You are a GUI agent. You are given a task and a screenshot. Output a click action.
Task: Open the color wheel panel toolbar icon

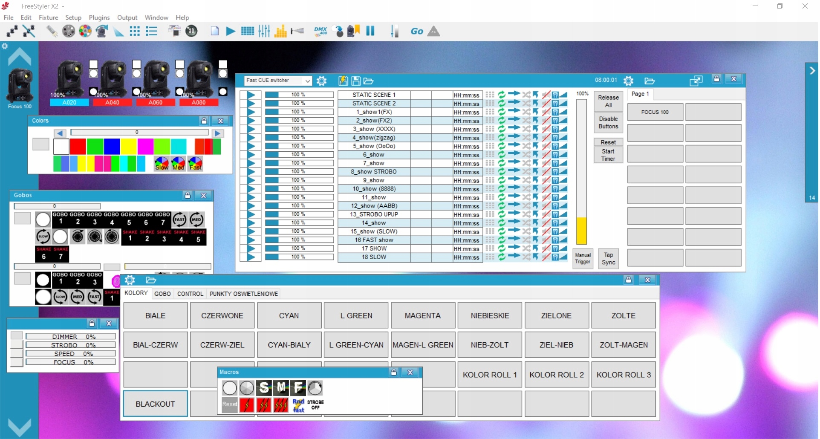(85, 31)
